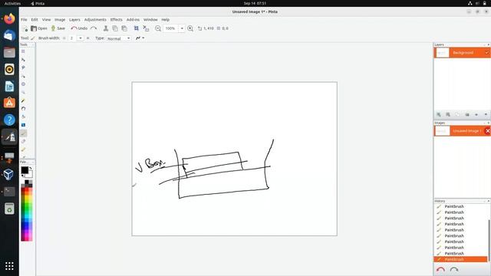Screen dimensions: 491x276
Task: Open the Window menu
Action: coord(150,20)
